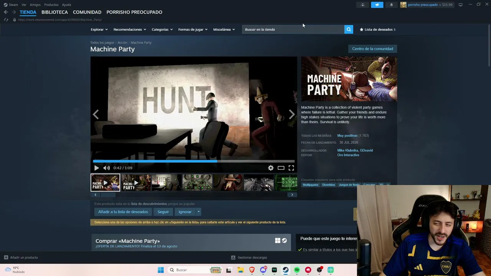The width and height of the screenshot is (491, 276).
Task: Open publisher Oro Interactive link
Action: point(348,155)
